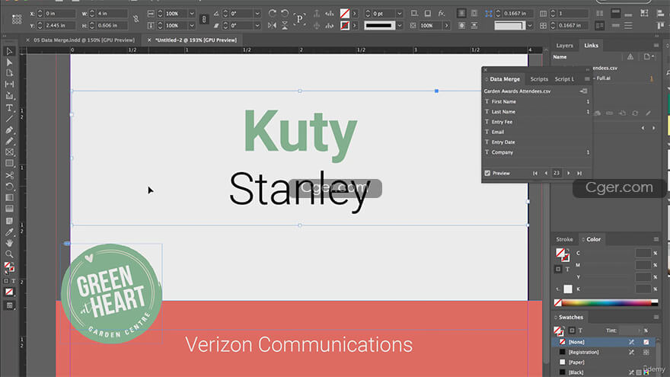This screenshot has height=377, width=670.
Task: Switch to the Untitled-2 document tab
Action: point(196,40)
